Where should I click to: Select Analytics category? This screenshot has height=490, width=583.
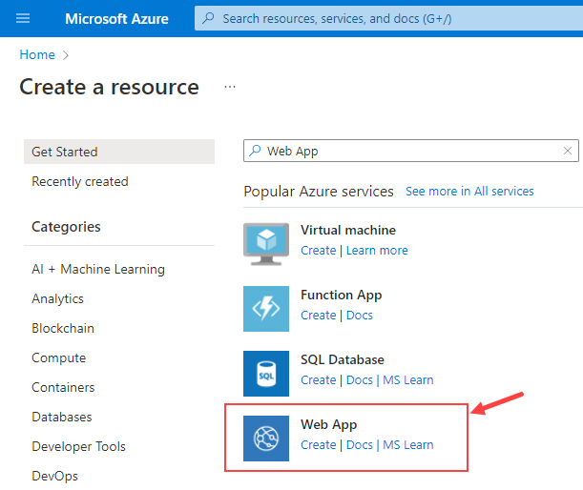57,298
